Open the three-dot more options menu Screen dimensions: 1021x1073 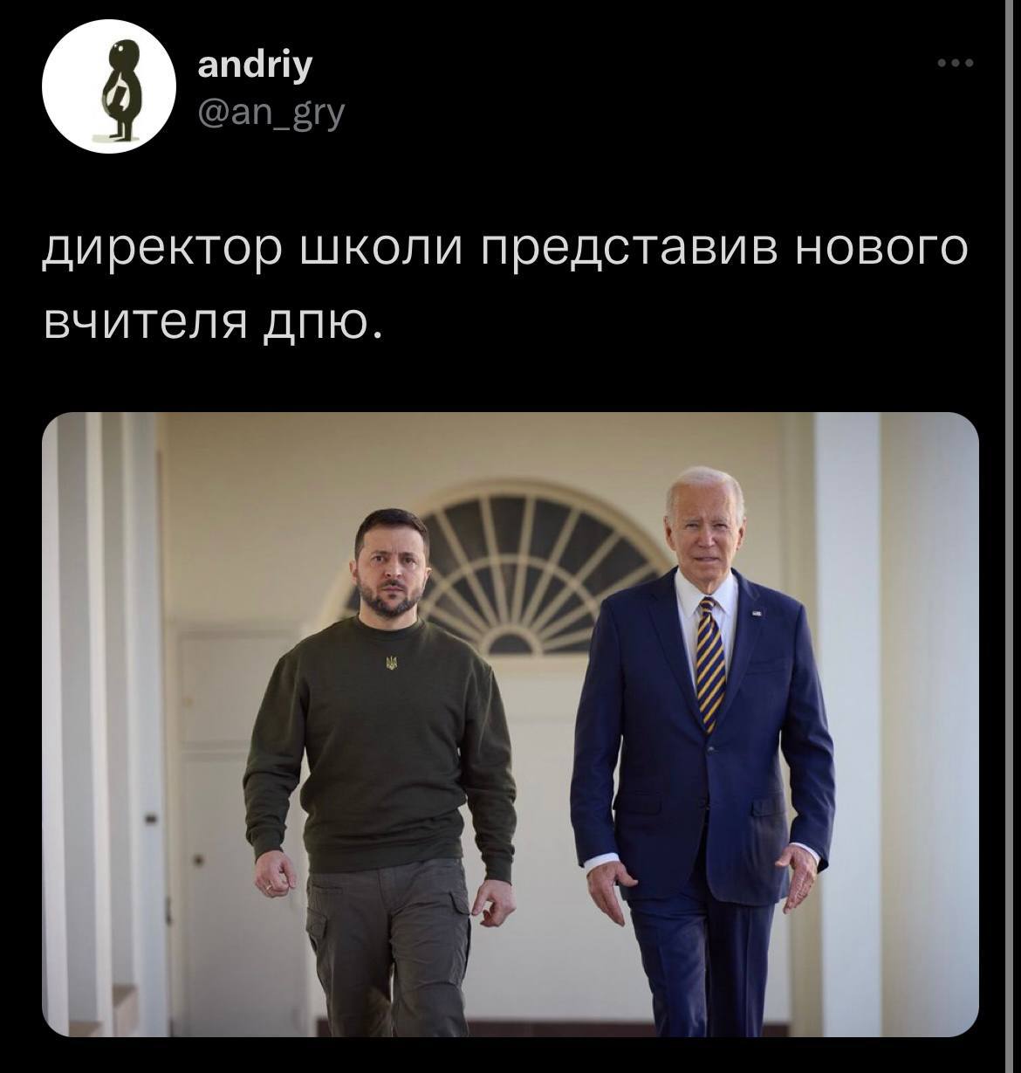click(x=955, y=63)
